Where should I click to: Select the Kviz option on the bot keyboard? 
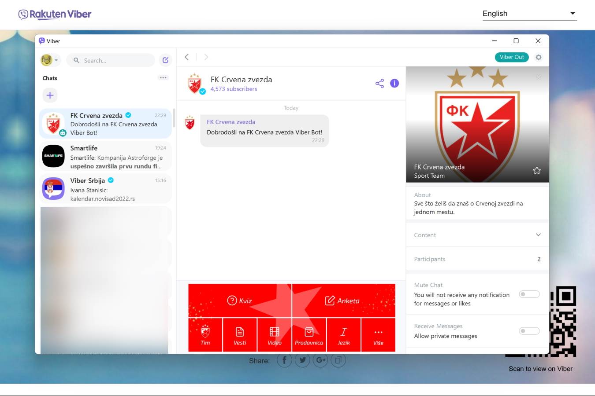coord(239,301)
